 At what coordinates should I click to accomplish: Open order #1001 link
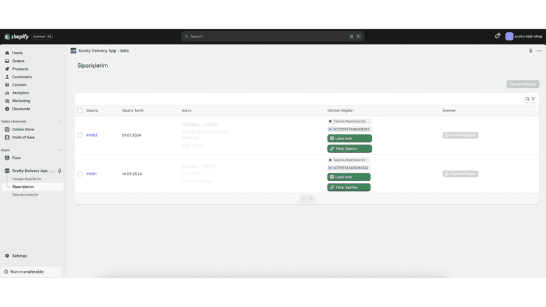(x=92, y=174)
